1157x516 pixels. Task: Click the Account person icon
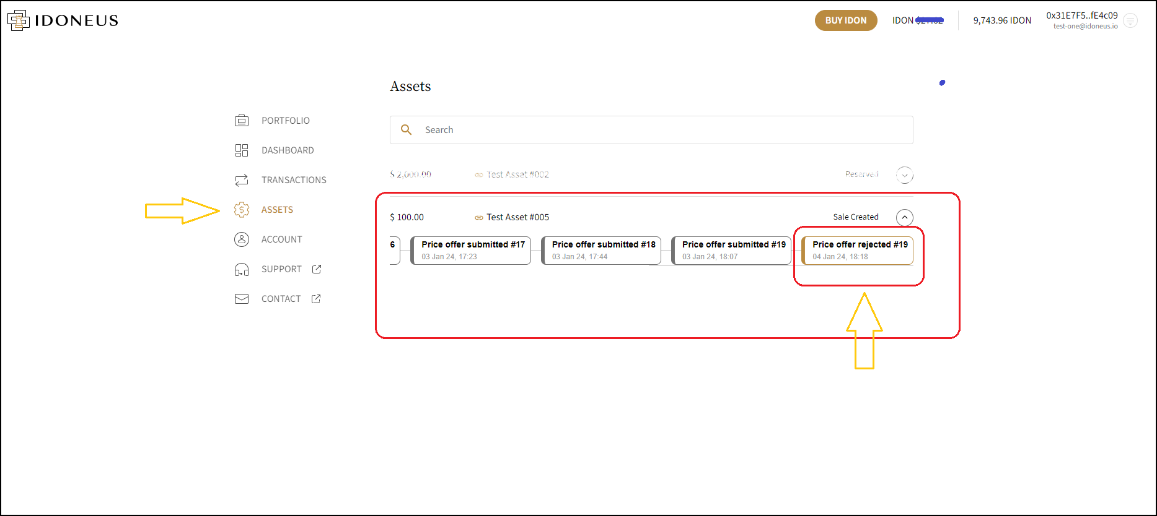[242, 239]
